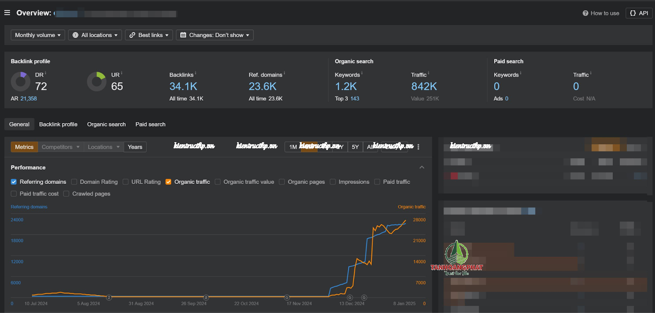The height and width of the screenshot is (313, 655).
Task: Open the All locations dropdown
Action: click(95, 35)
